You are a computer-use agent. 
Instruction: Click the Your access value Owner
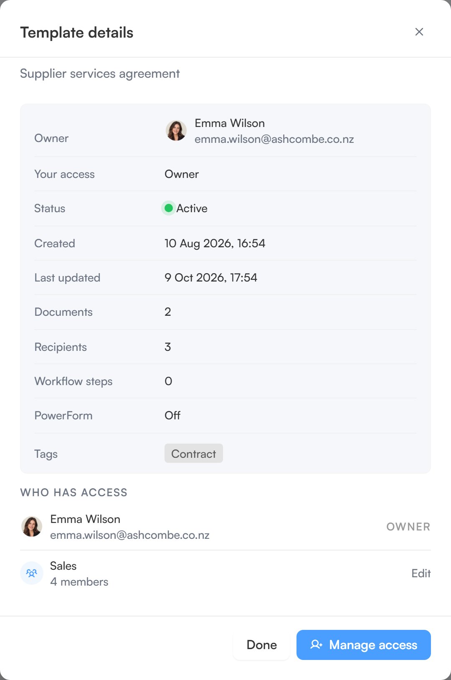pyautogui.click(x=182, y=174)
